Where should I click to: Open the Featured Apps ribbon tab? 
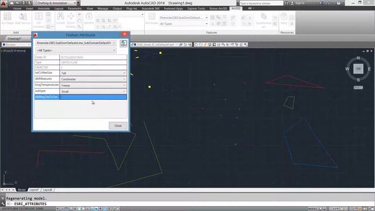click(x=173, y=8)
